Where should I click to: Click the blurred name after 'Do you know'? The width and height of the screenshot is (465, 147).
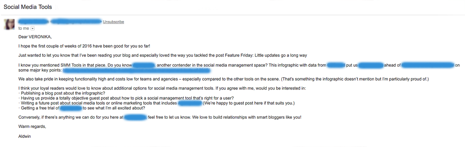click(x=144, y=65)
